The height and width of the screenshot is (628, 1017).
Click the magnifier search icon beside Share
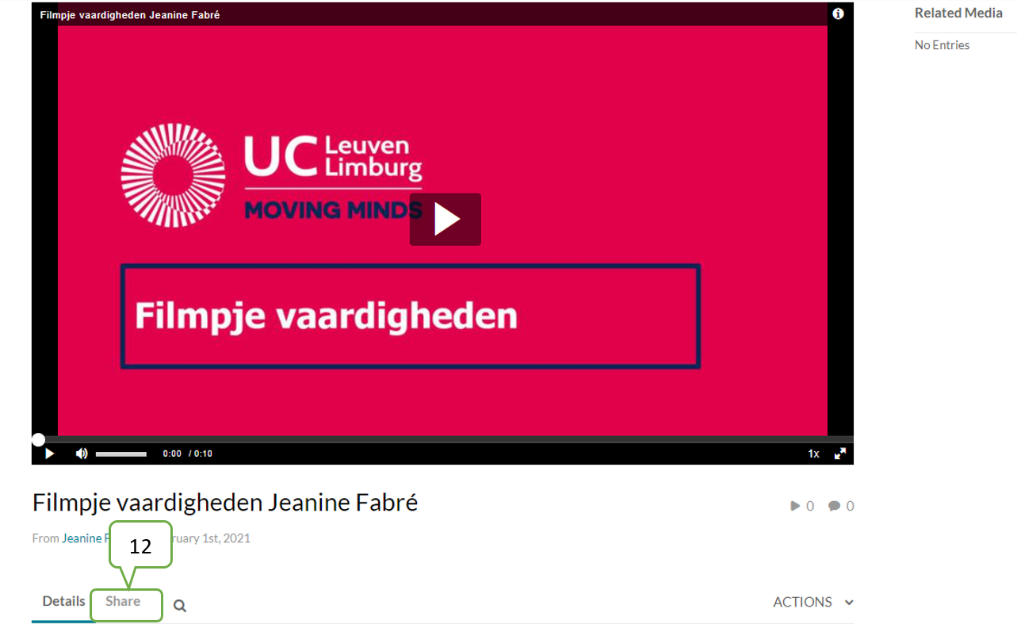pyautogui.click(x=180, y=606)
